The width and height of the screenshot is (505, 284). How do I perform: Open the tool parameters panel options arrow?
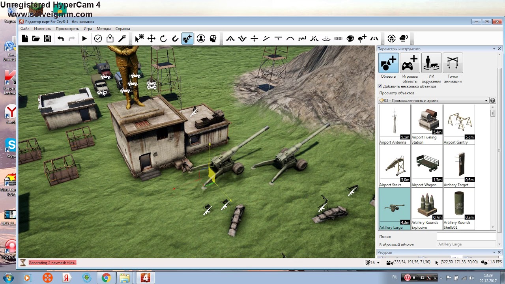coord(494,49)
